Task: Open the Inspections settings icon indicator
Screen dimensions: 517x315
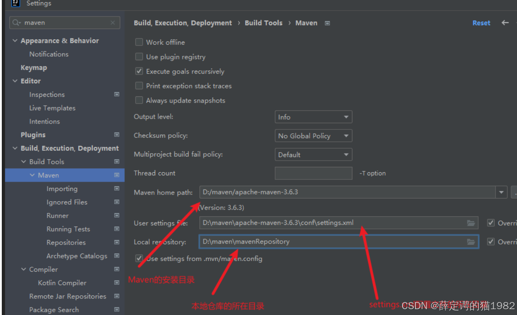Action: 117,94
